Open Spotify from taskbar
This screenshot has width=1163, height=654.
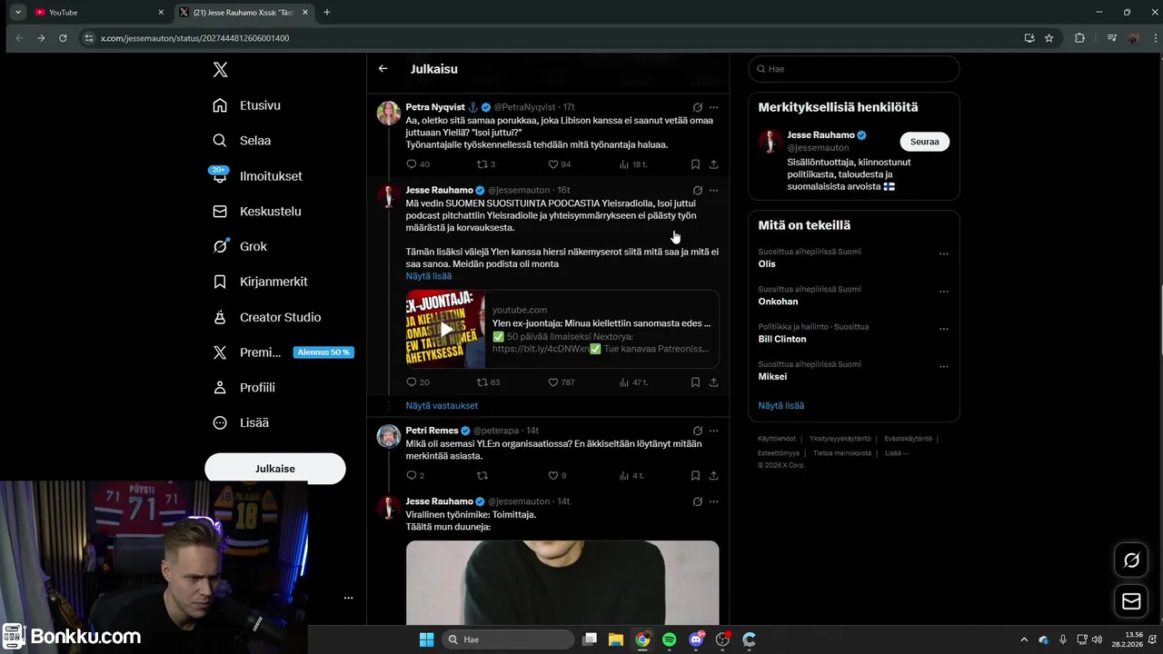(670, 639)
